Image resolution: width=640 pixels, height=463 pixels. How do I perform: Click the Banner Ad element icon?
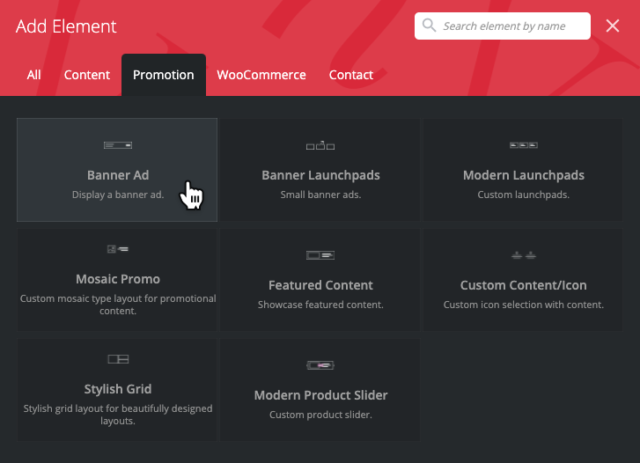pos(117,144)
